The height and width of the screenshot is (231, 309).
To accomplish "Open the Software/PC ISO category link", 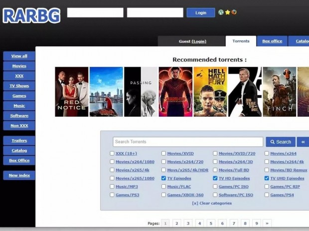I will [236, 195].
